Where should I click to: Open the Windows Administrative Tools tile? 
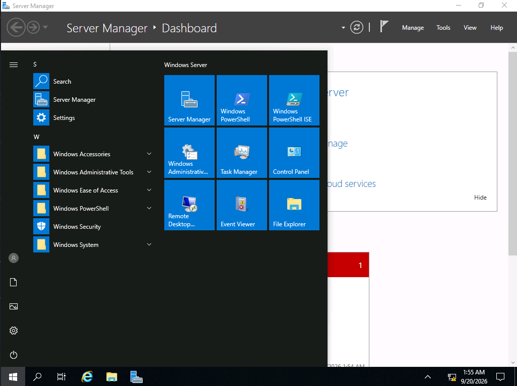[x=189, y=153]
